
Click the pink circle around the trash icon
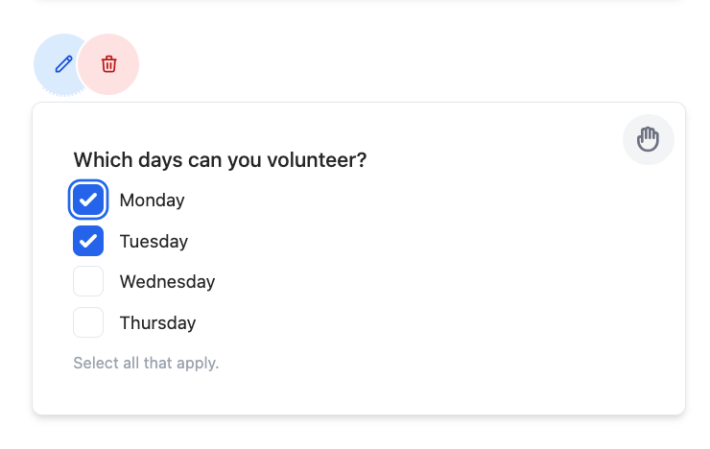108,64
